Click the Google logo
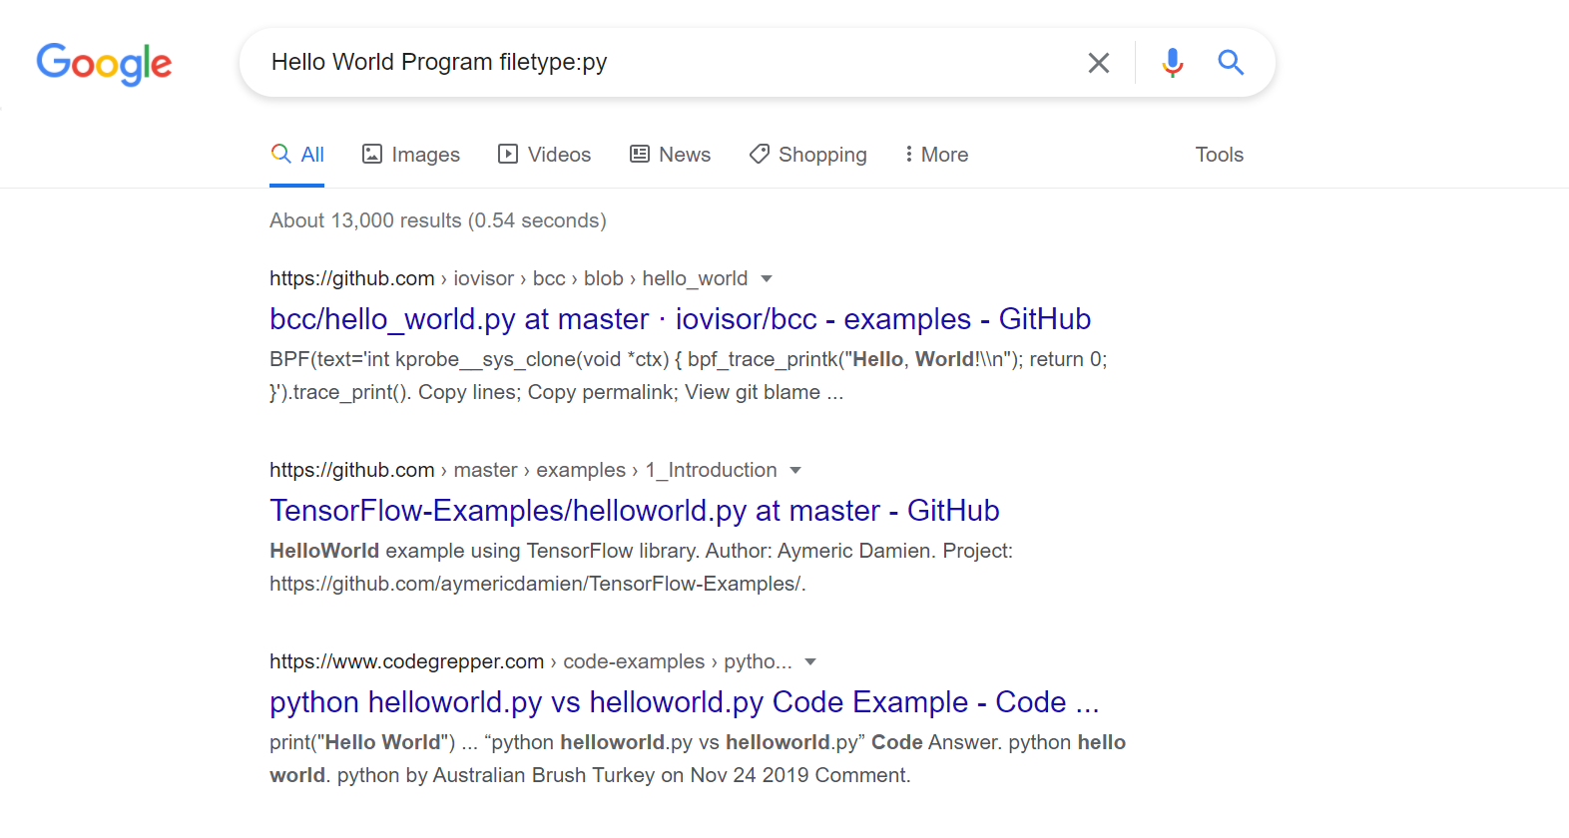 104,64
